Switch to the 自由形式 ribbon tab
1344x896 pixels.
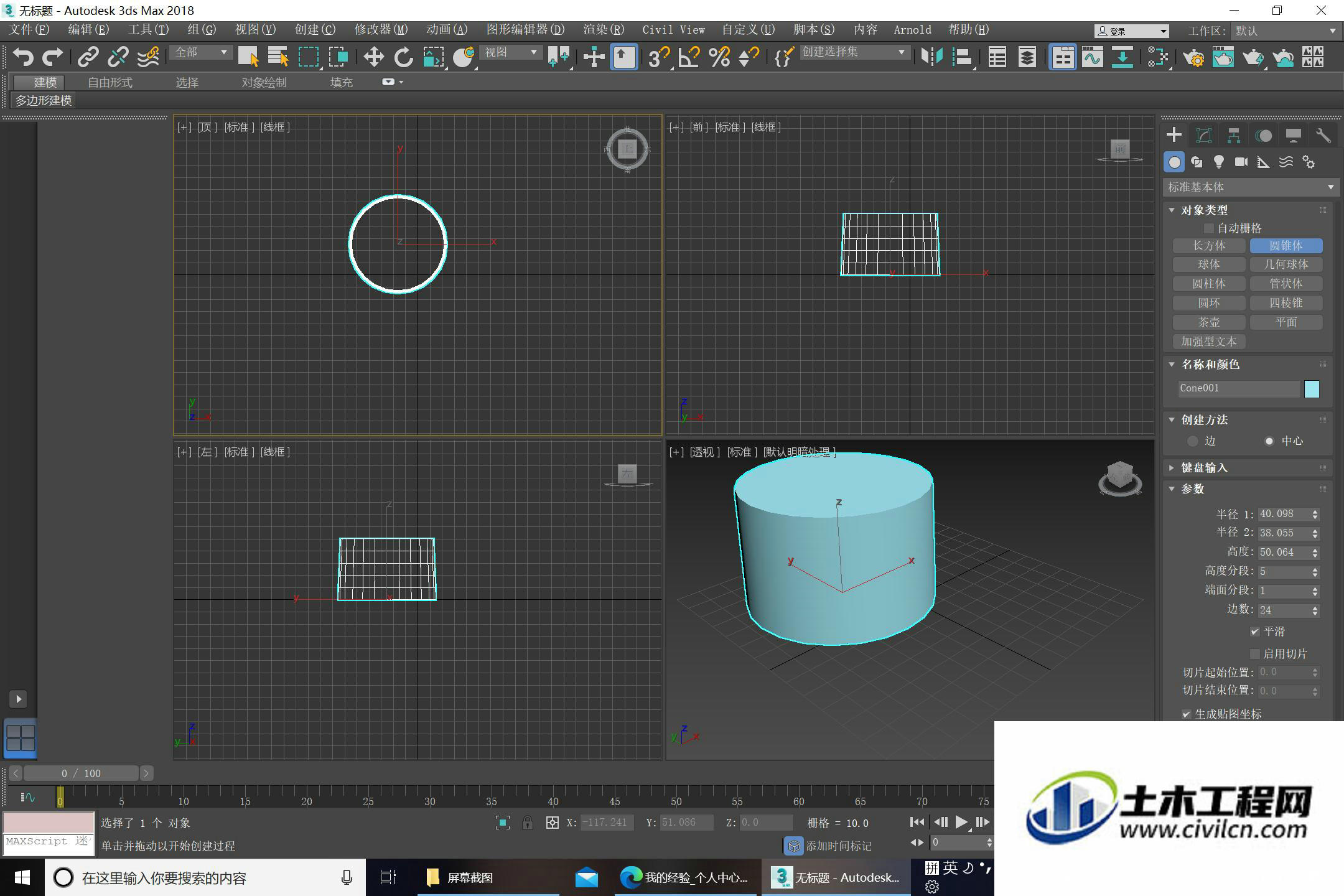click(x=110, y=82)
